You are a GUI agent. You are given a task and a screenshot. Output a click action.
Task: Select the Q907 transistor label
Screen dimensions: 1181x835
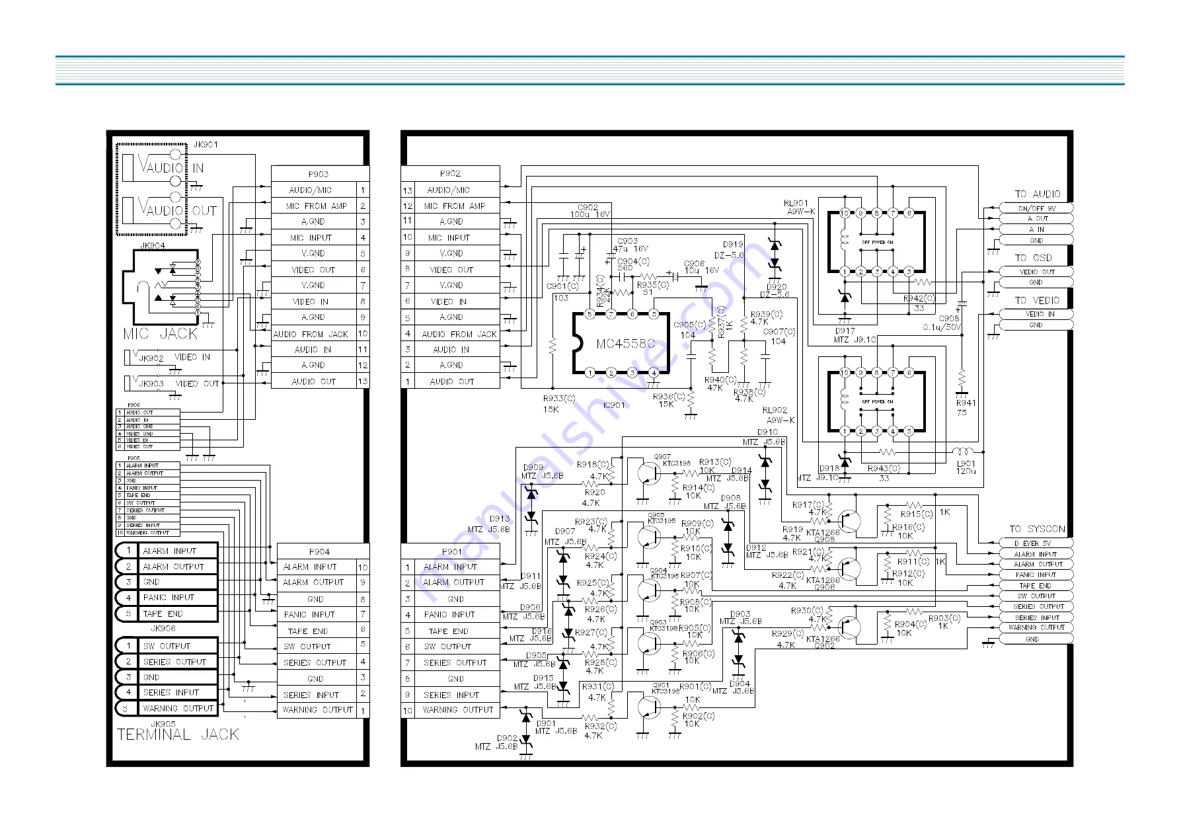662,457
